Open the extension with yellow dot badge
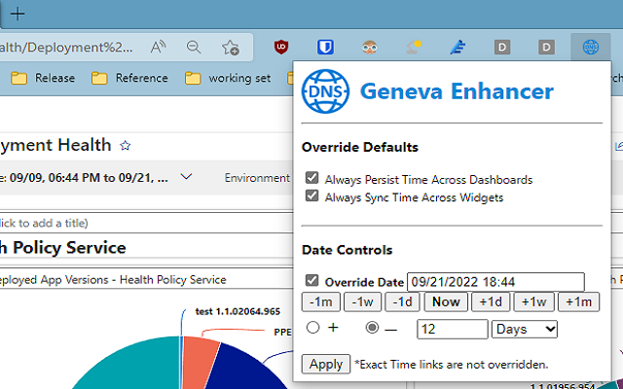This screenshot has height=389, width=623. (x=414, y=48)
